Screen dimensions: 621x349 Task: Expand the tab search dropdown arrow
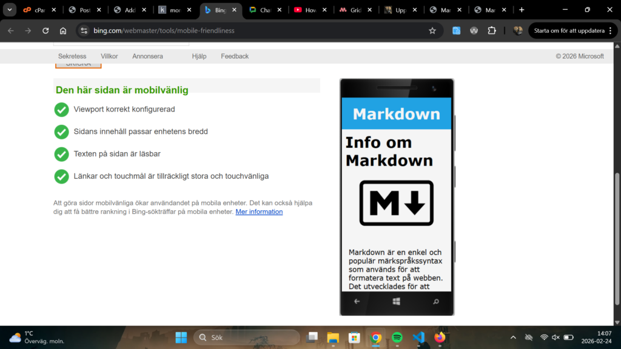click(10, 10)
